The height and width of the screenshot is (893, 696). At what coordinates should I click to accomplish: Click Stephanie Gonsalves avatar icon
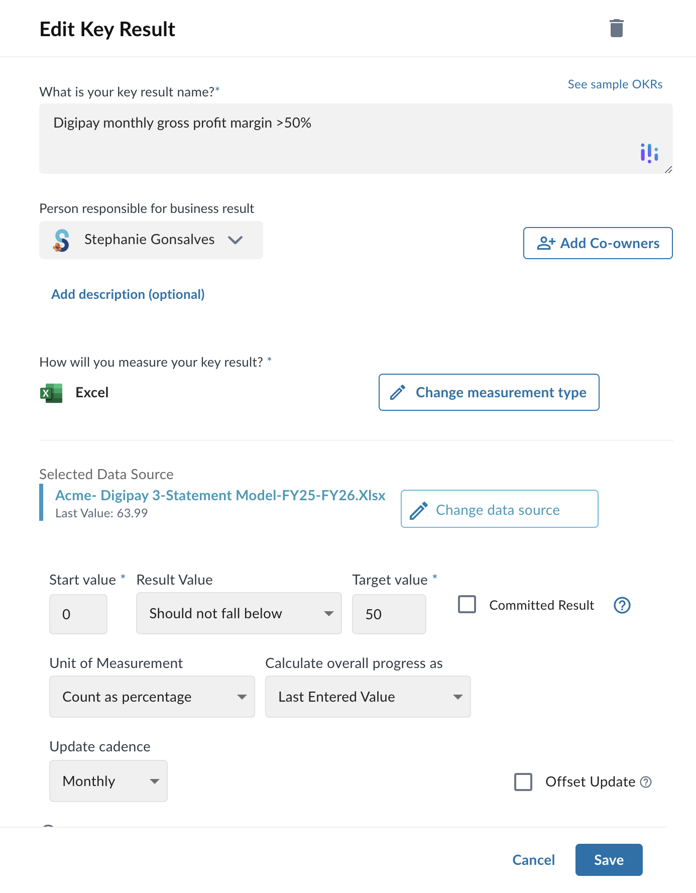click(x=61, y=240)
